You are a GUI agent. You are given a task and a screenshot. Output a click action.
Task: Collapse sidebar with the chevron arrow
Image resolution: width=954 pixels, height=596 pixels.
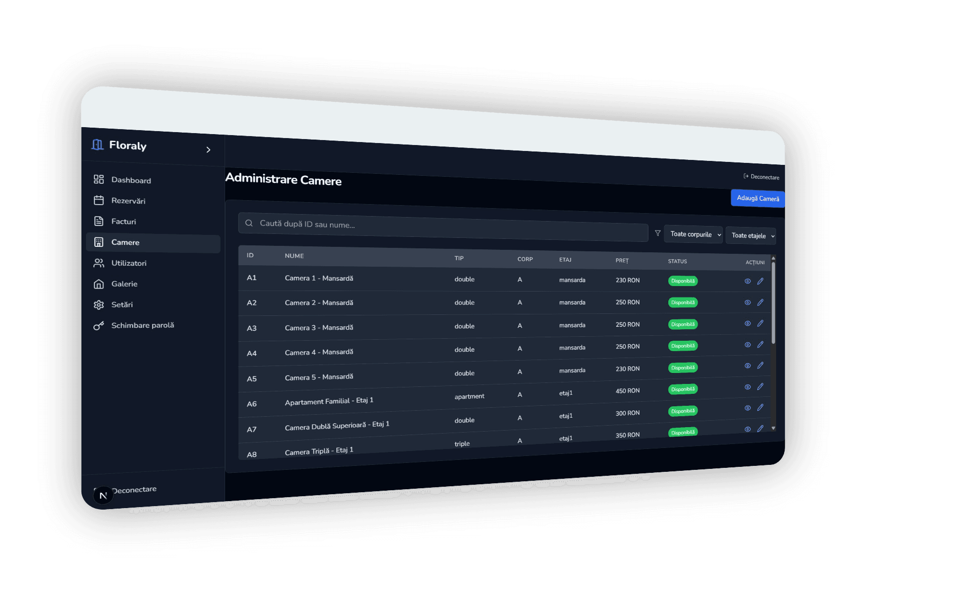(208, 149)
